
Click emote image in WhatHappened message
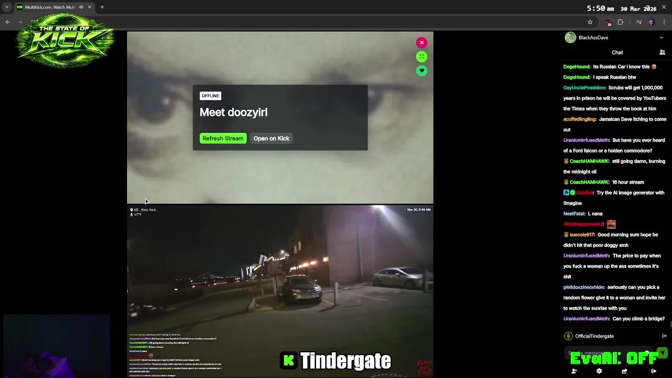click(x=611, y=224)
